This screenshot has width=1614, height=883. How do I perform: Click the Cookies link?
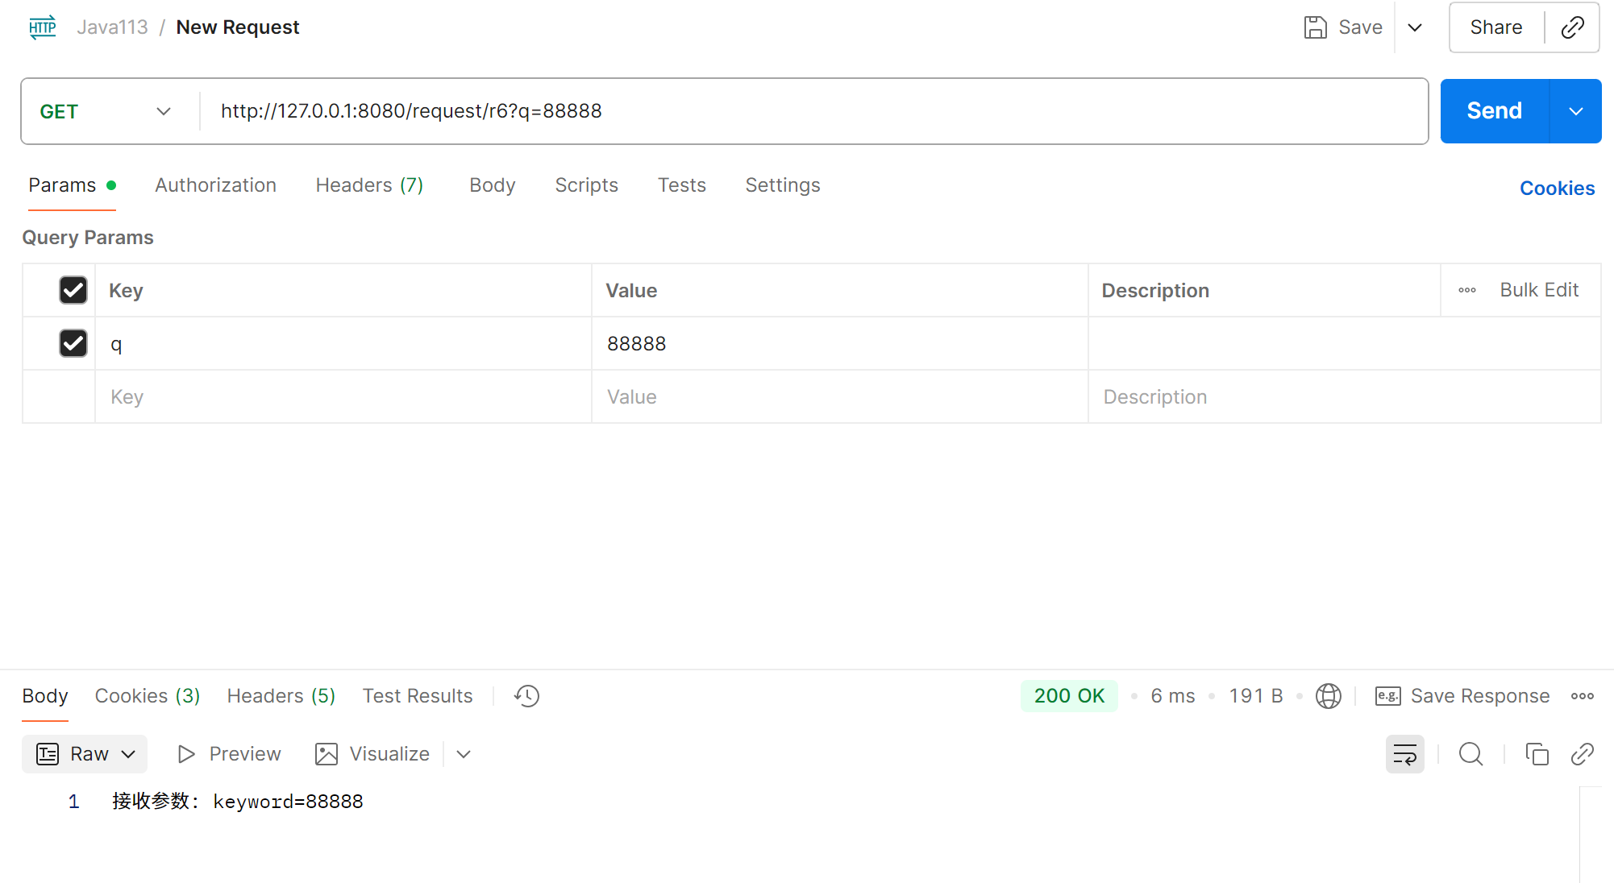tap(1557, 188)
